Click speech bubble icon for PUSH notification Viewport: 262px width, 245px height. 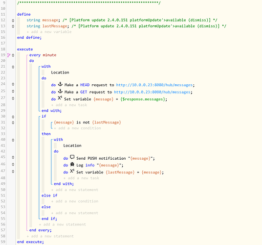point(72,157)
